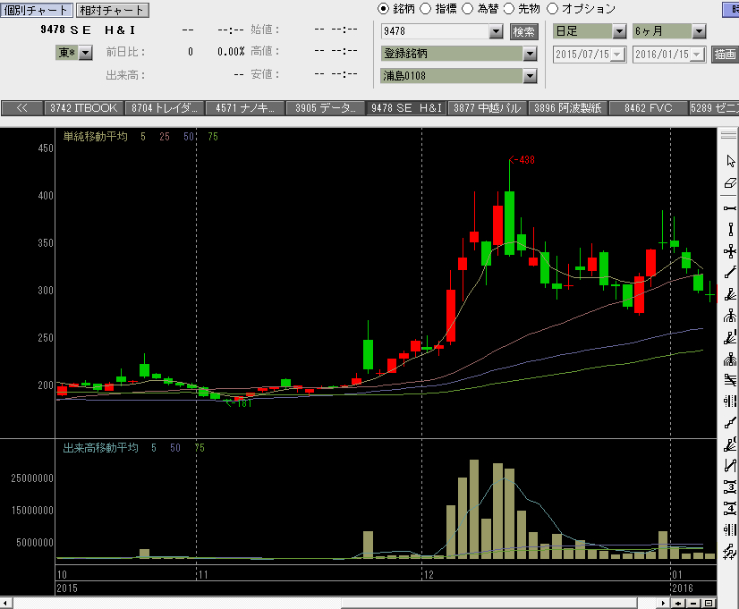Select the fan lines tool below trend line
Screen dimensions: 739x609
pos(730,295)
